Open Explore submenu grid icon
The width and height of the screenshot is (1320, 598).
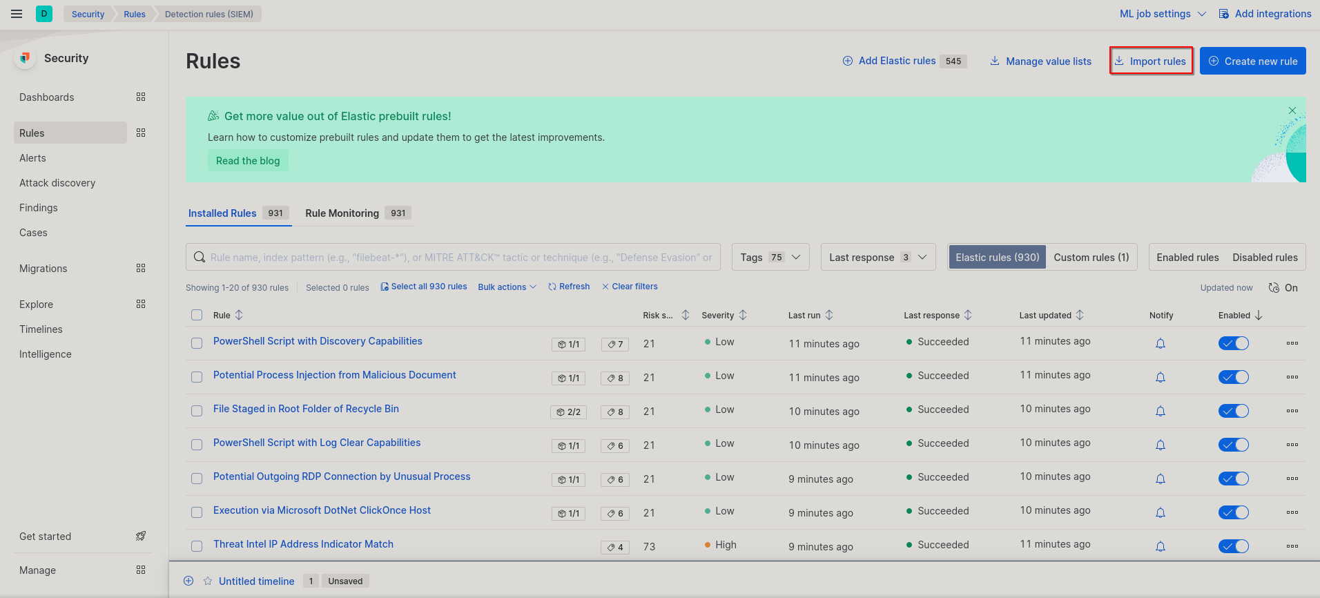tap(141, 304)
